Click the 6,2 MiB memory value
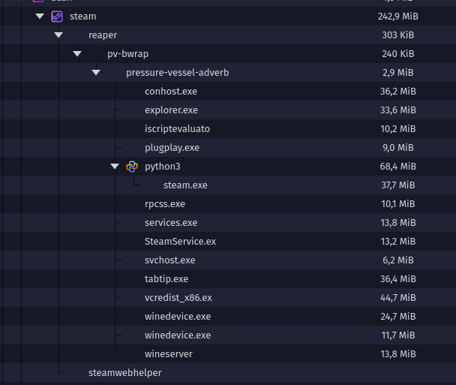This screenshot has width=456, height=385. 398,260
